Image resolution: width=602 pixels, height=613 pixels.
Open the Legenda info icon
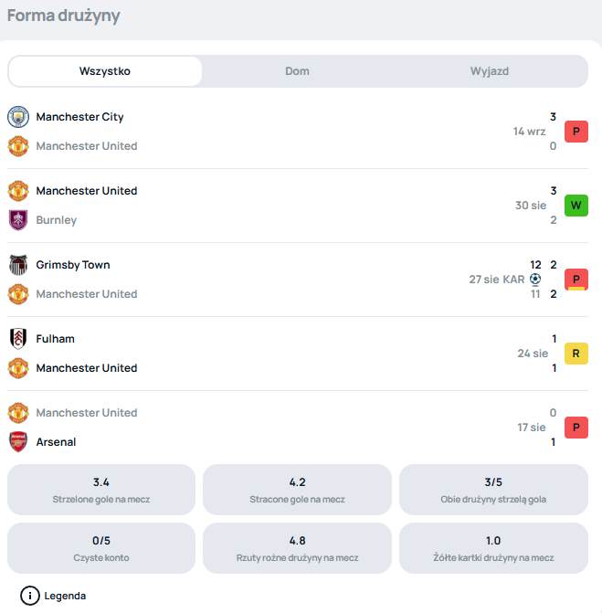click(30, 596)
